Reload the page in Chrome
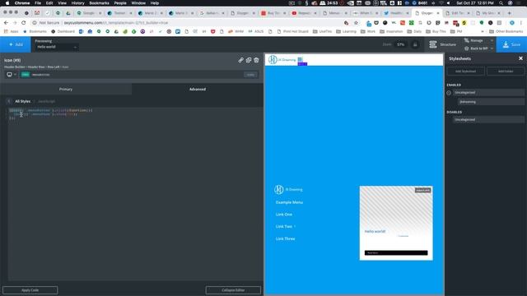The width and height of the screenshot is (527, 296). pos(24,23)
